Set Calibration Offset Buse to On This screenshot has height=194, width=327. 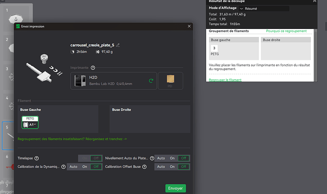(x=172, y=166)
